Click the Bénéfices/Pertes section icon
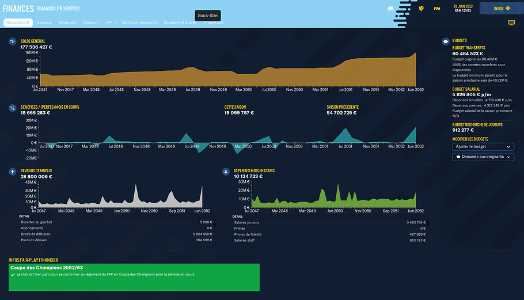 point(12,107)
